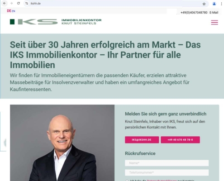Open the pink hamburger navigation menu
The width and height of the screenshot is (224, 181).
coord(214,22)
